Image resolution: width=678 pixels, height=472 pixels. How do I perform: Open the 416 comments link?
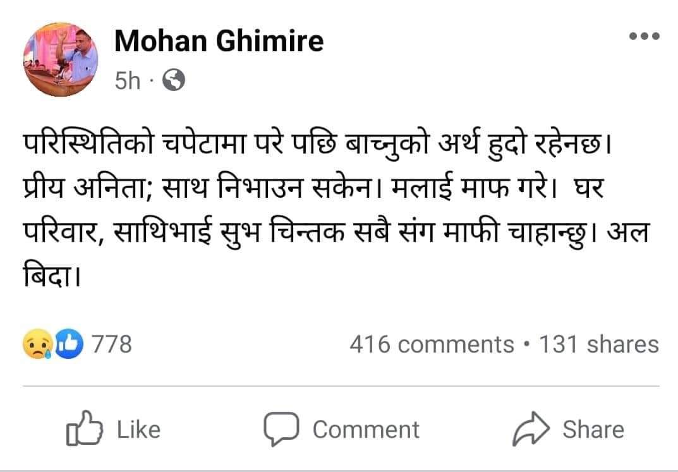pos(432,344)
